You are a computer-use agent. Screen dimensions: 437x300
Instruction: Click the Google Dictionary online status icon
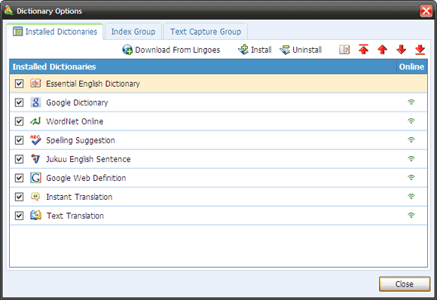pyautogui.click(x=411, y=102)
